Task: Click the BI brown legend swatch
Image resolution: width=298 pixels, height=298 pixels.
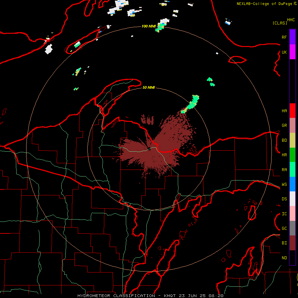Action: 292,243
